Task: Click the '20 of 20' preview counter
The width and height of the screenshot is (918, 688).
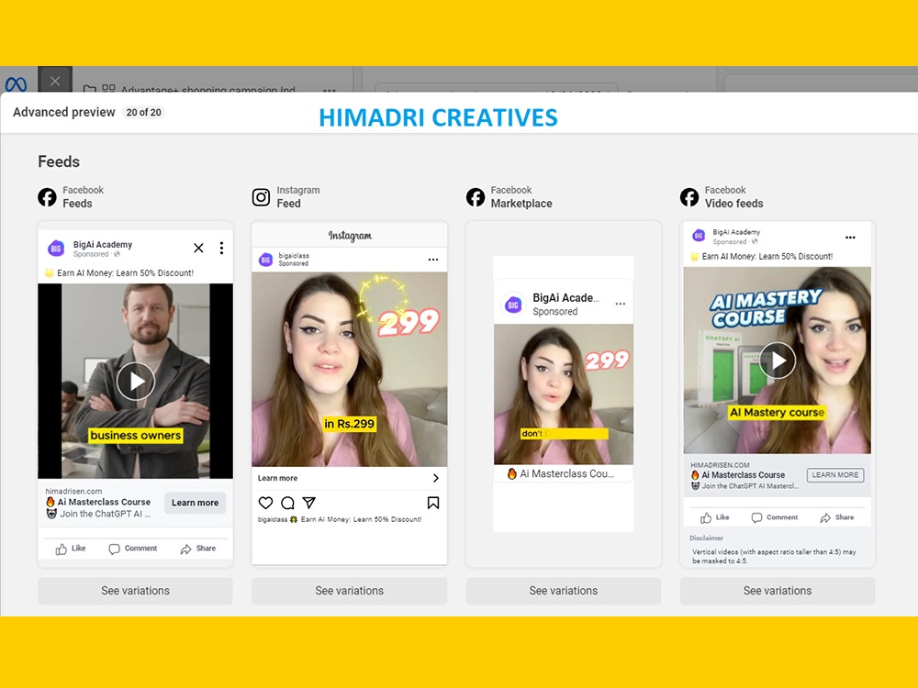Action: (143, 112)
